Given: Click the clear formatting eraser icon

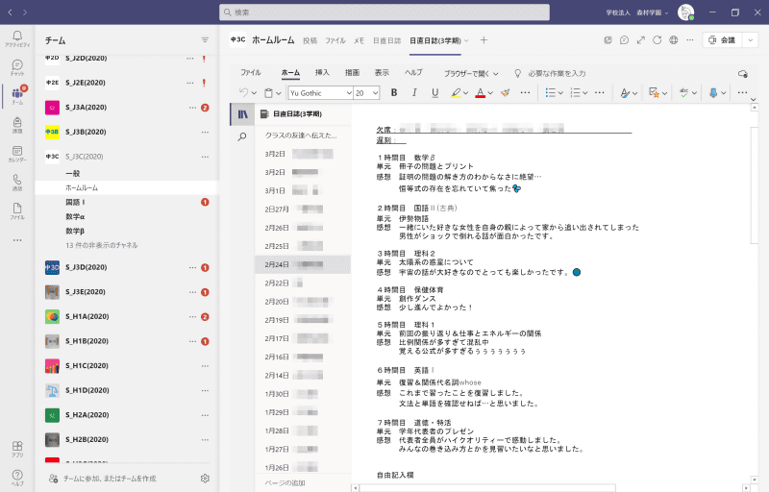Looking at the screenshot, I should click(x=506, y=92).
